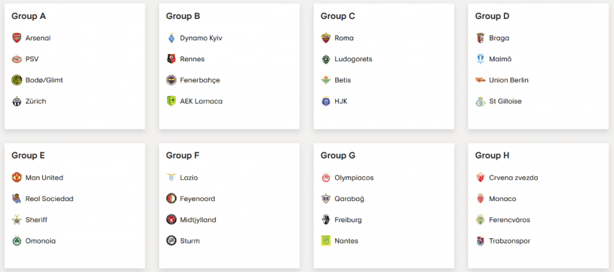Image resolution: width=614 pixels, height=272 pixels.
Task: Select the Real Sociedad team name
Action: [x=49, y=199]
